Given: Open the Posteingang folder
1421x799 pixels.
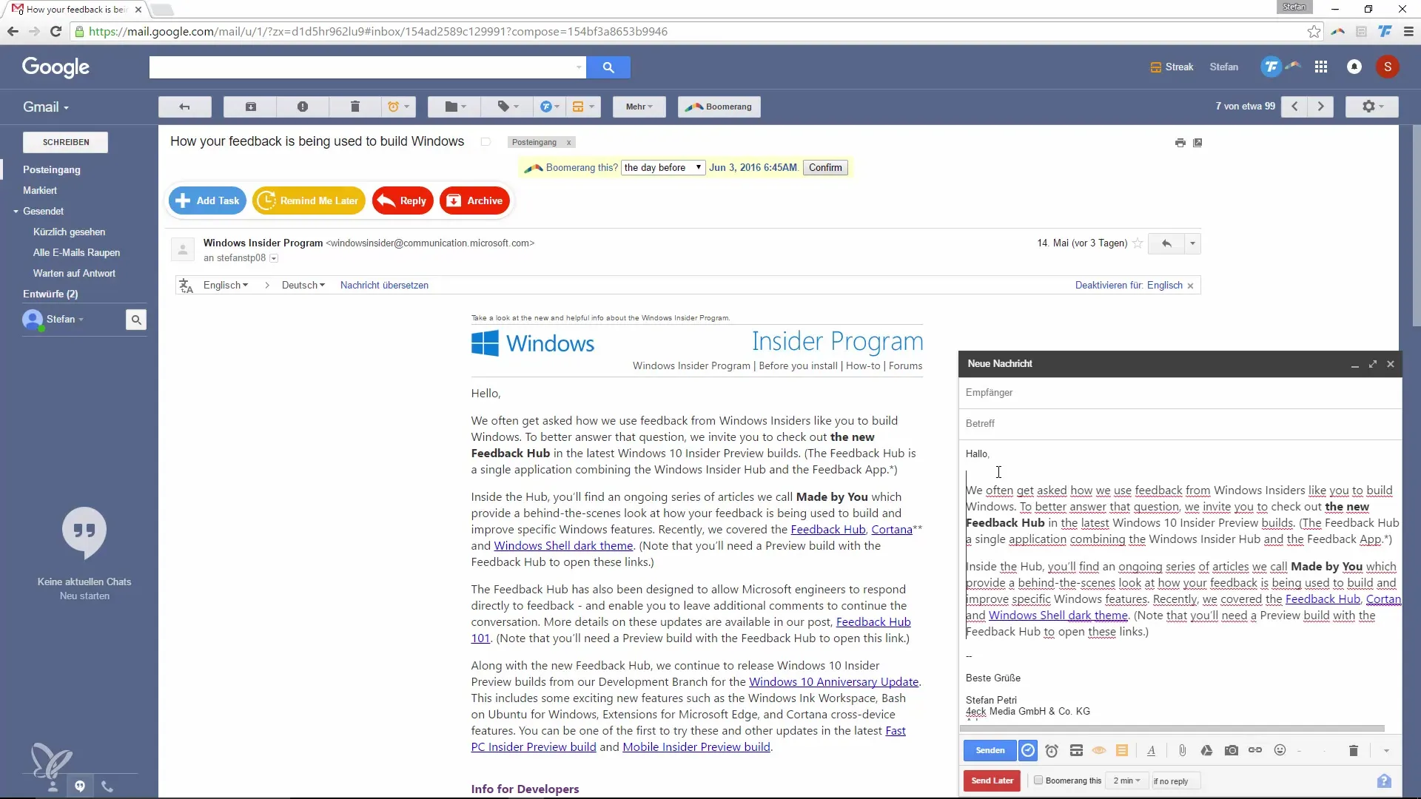Looking at the screenshot, I should click(52, 169).
